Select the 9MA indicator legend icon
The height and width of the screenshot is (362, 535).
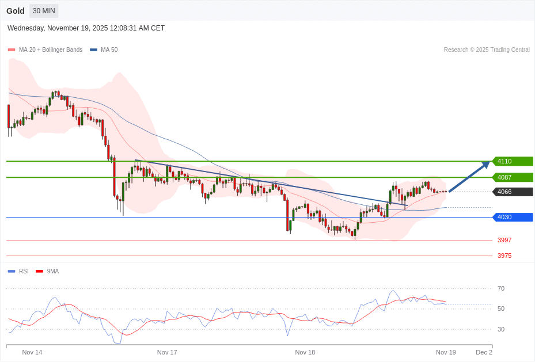pyautogui.click(x=39, y=271)
